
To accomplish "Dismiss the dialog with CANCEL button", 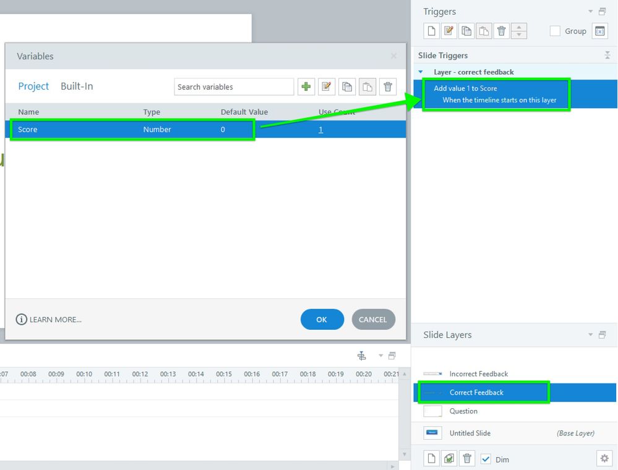I will [373, 319].
